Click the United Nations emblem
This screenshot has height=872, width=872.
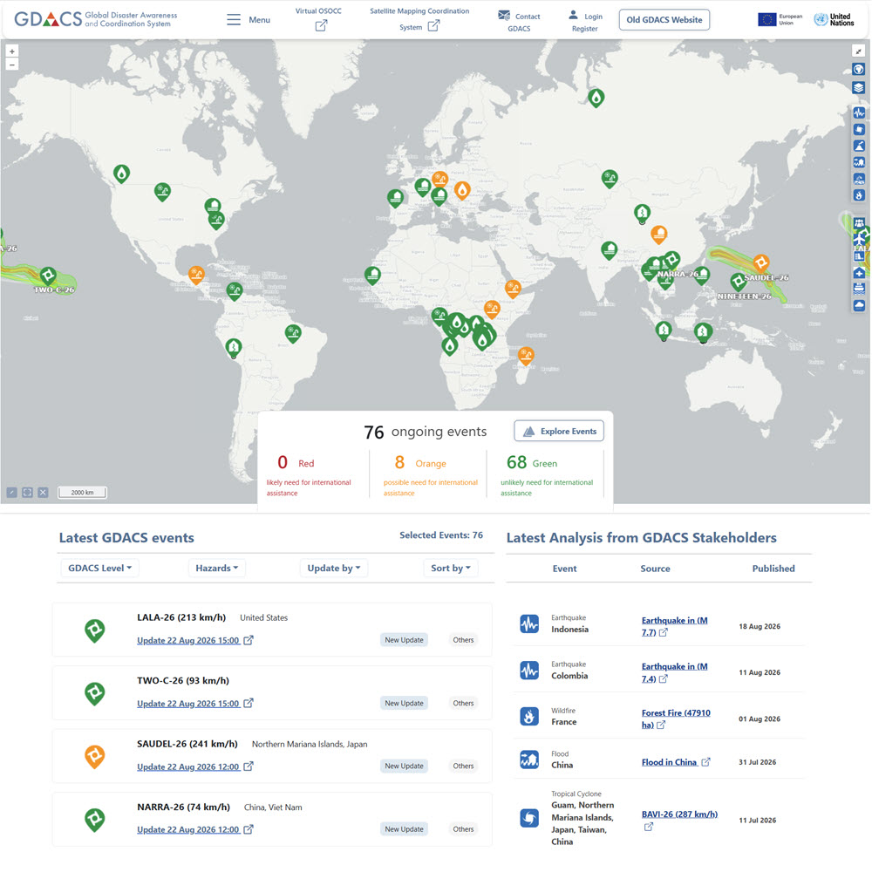(834, 19)
